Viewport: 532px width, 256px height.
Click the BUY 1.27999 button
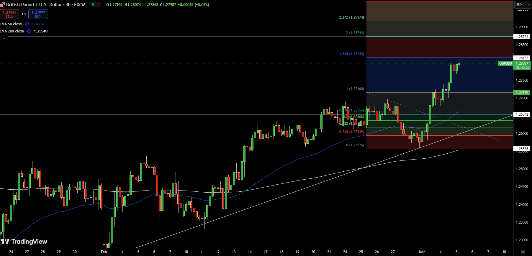(38, 14)
